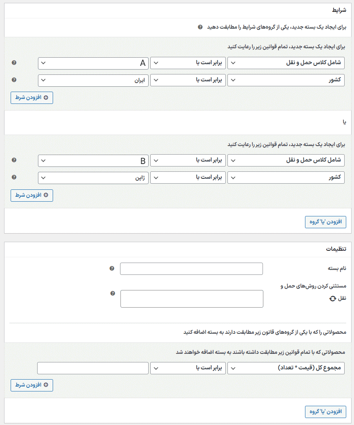This screenshot has height=425, width=354.
Task: Open condition type dropdown شامل کلاس حمل و نقل in second group
Action: click(x=286, y=160)
